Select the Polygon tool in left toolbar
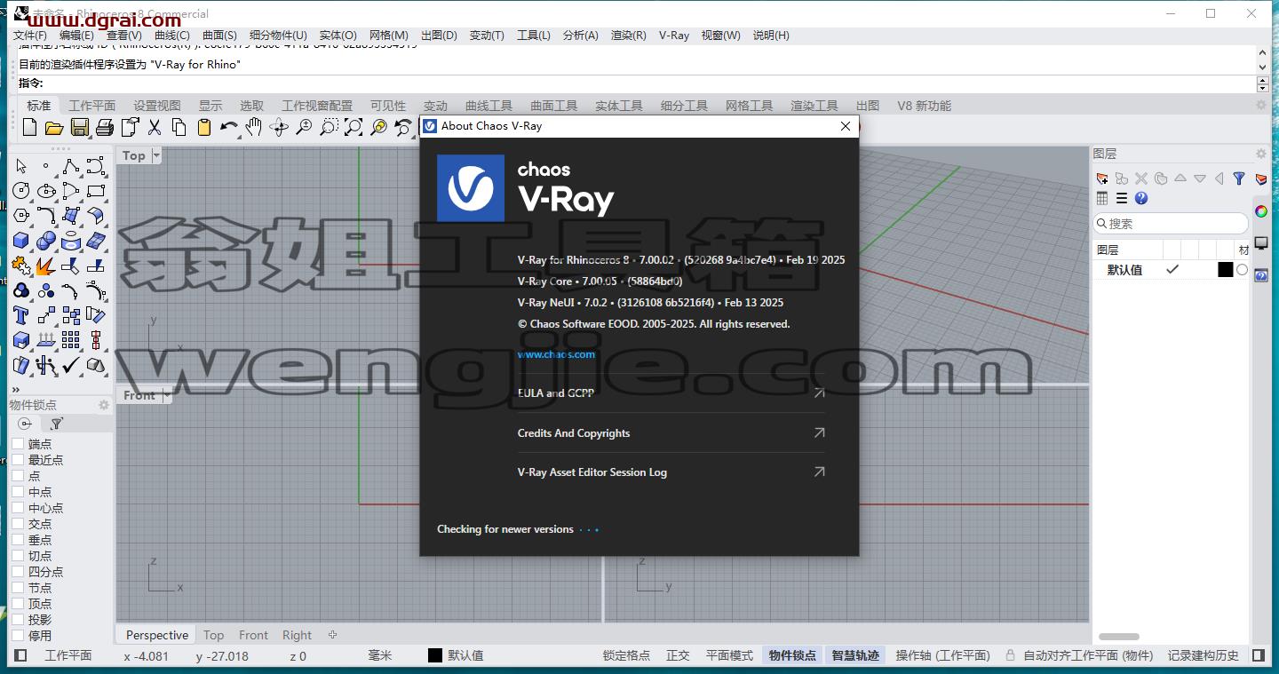The height and width of the screenshot is (674, 1279). coord(21,216)
